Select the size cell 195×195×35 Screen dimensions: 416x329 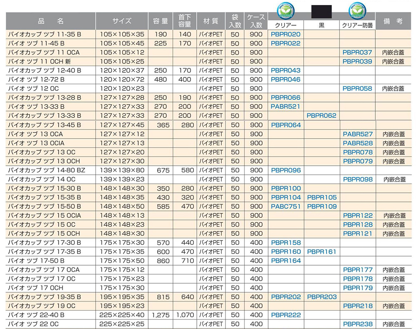click(x=122, y=297)
